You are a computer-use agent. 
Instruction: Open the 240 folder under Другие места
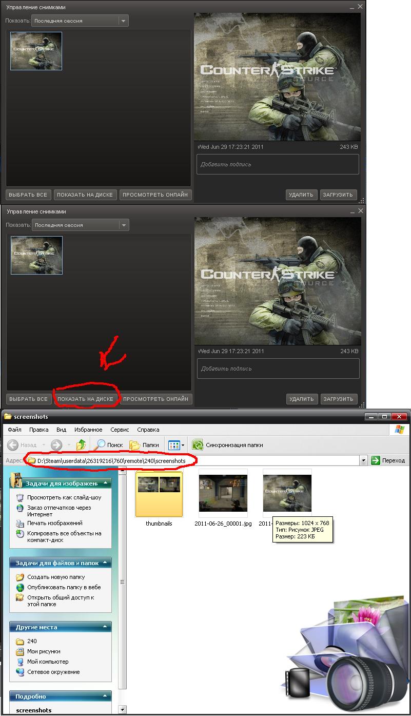tap(32, 641)
